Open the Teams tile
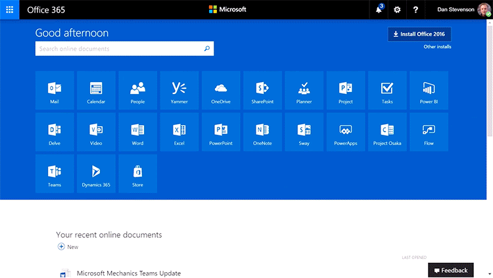Viewport: 493px width, 278px height. [x=55, y=174]
